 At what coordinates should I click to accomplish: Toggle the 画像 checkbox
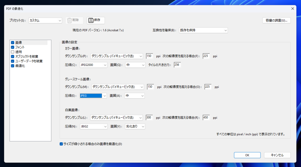[x=13, y=43]
